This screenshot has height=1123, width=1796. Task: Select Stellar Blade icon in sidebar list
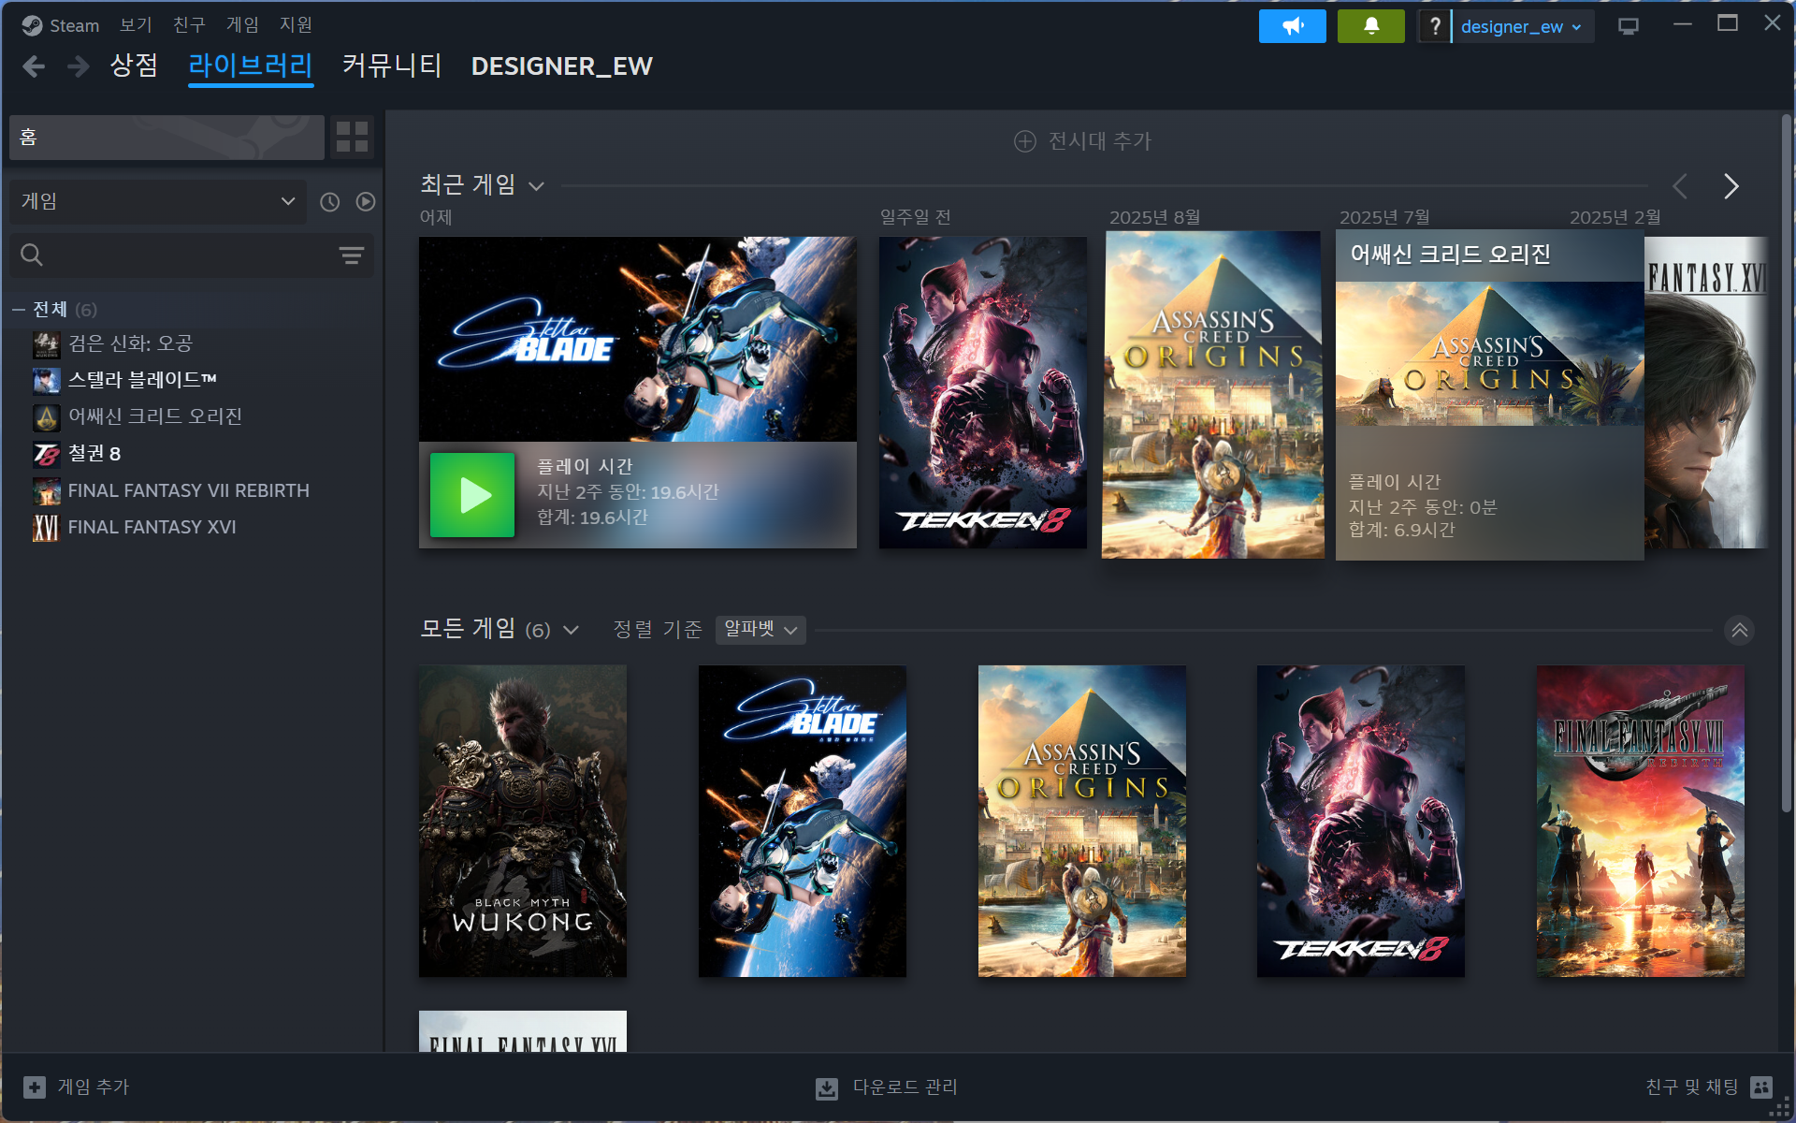[x=46, y=381]
